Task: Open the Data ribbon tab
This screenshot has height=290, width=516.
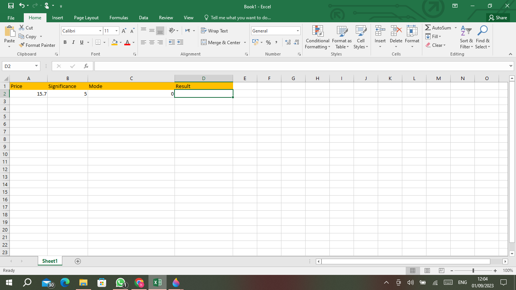Action: click(x=143, y=17)
